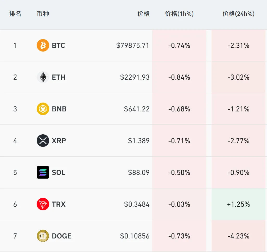This screenshot has height=252, width=267.
Task: Sort by the 价格 column header
Action: point(144,14)
